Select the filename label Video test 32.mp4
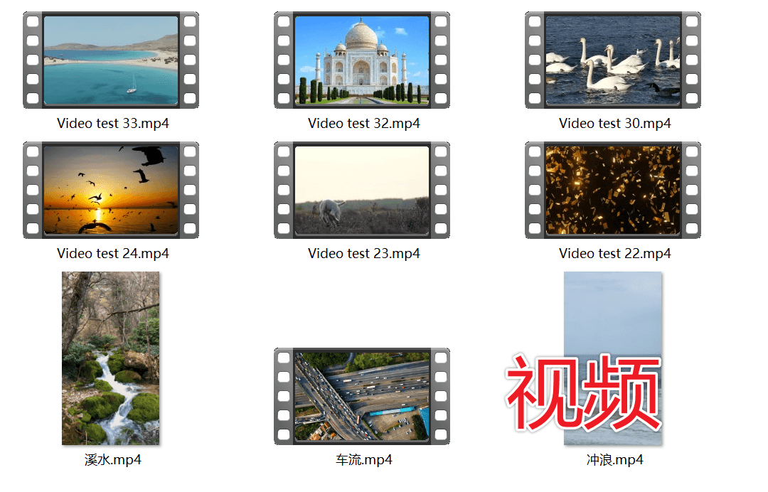The width and height of the screenshot is (768, 492). coord(363,123)
